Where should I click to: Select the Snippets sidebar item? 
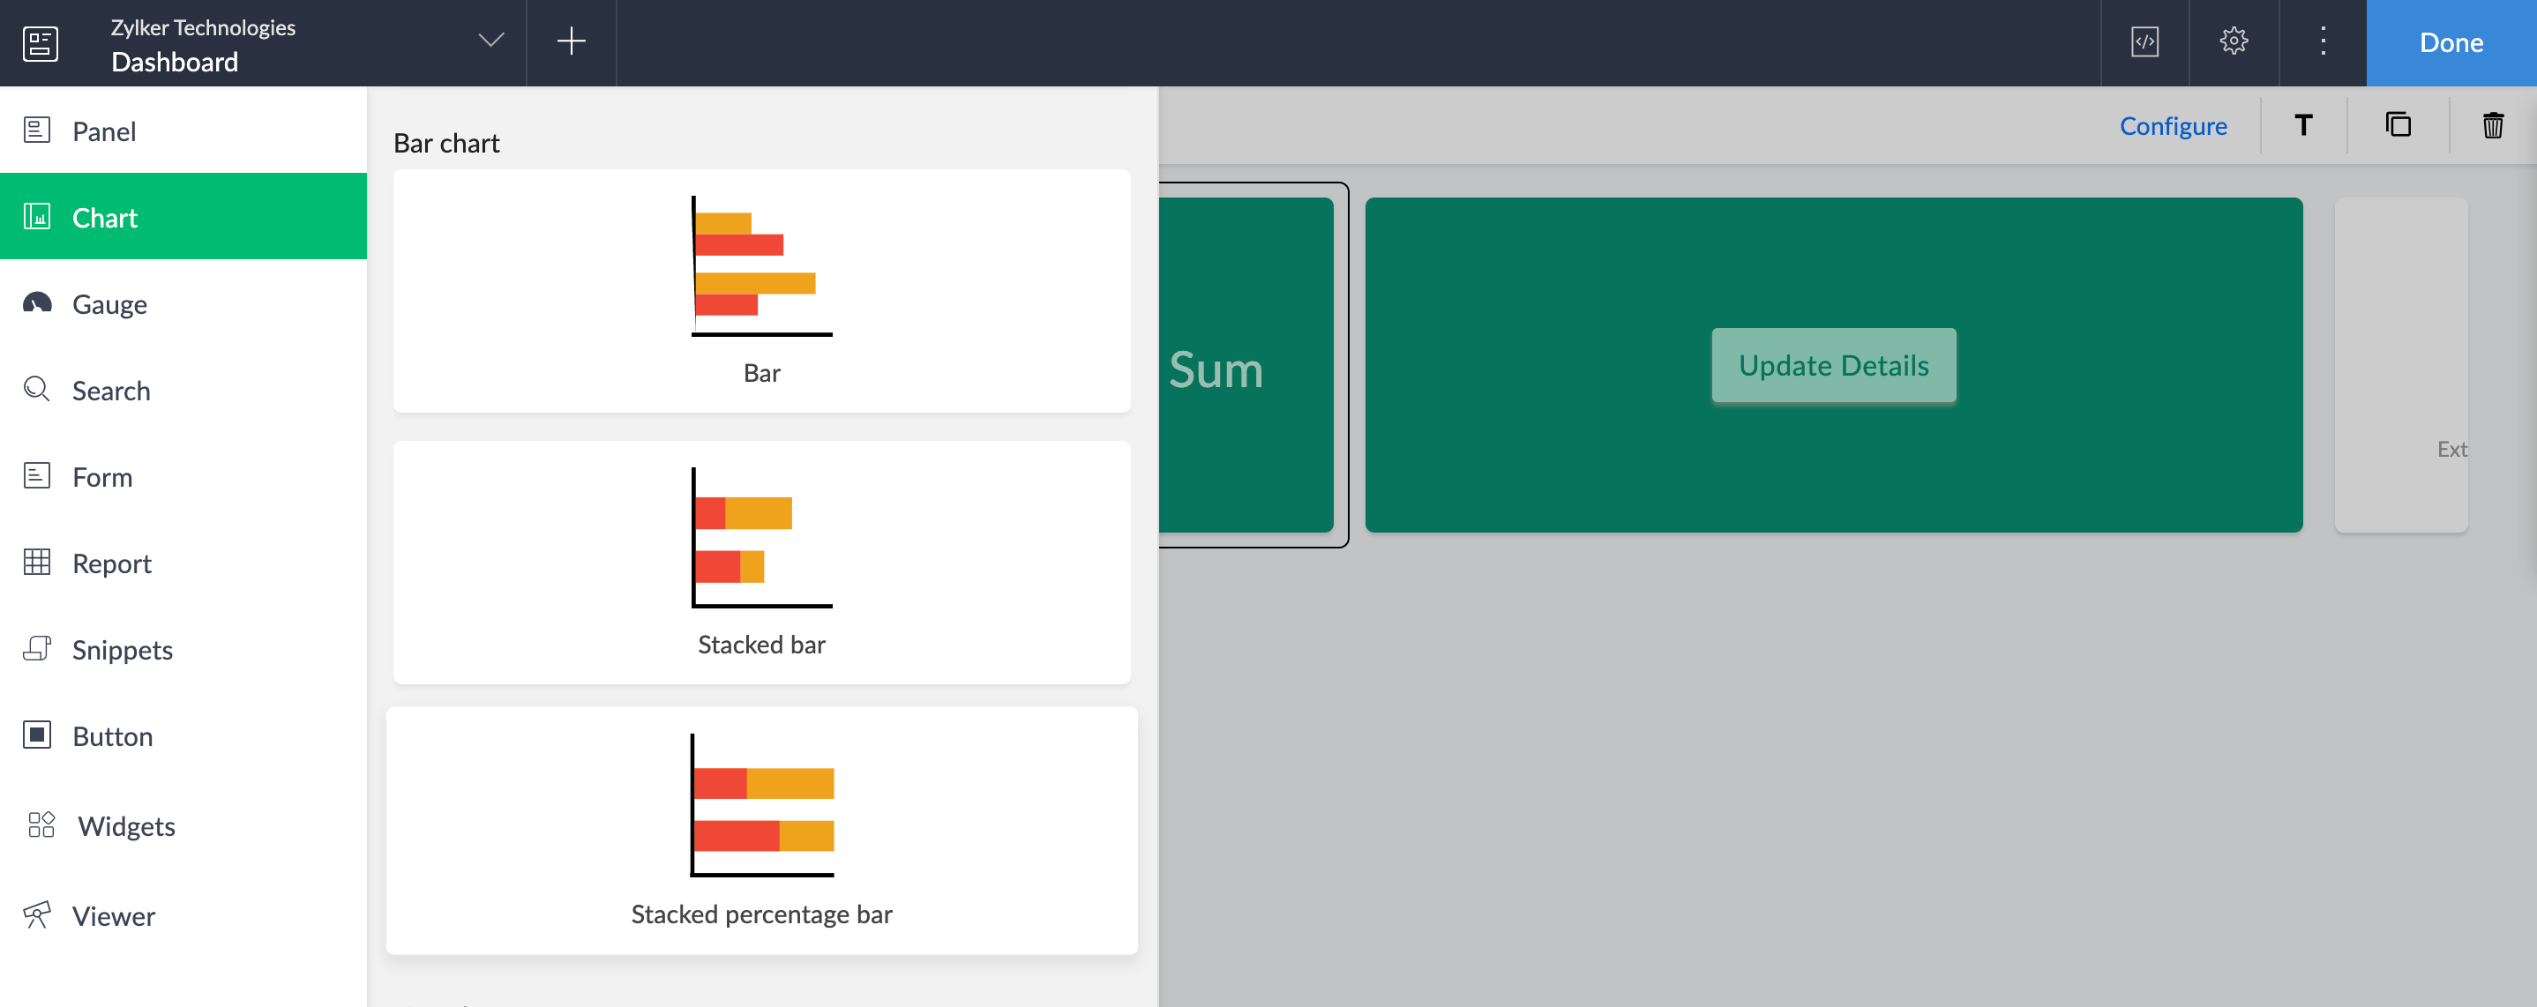[122, 650]
